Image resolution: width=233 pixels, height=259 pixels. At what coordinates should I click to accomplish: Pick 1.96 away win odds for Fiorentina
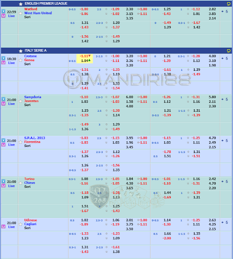129,142
